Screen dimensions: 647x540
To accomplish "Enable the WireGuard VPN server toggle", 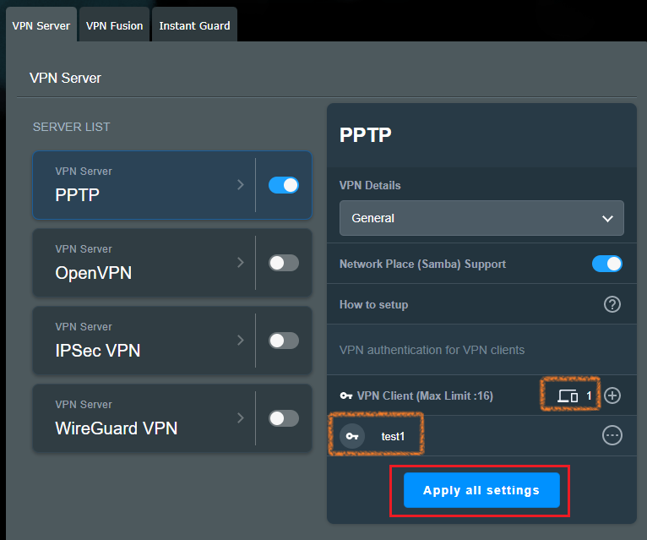I will click(x=284, y=418).
